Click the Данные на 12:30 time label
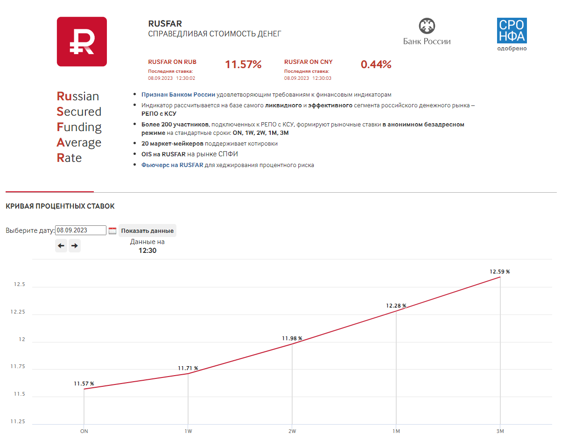Image resolution: width=561 pixels, height=440 pixels. tap(147, 246)
